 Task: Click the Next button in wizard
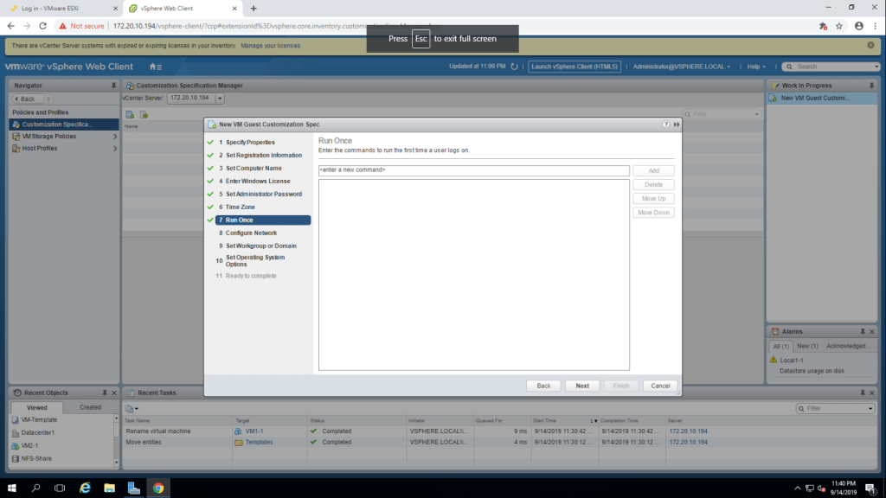click(582, 386)
